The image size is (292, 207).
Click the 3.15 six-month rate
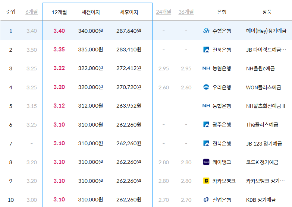click(x=32, y=106)
